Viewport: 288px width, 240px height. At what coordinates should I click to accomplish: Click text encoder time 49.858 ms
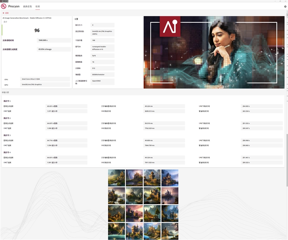(x=164, y=141)
